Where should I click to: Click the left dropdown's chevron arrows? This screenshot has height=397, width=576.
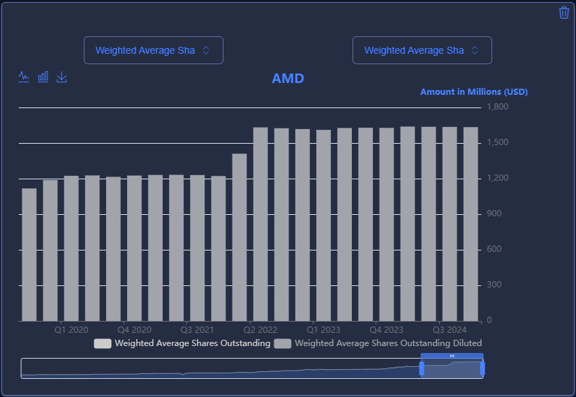pos(206,50)
